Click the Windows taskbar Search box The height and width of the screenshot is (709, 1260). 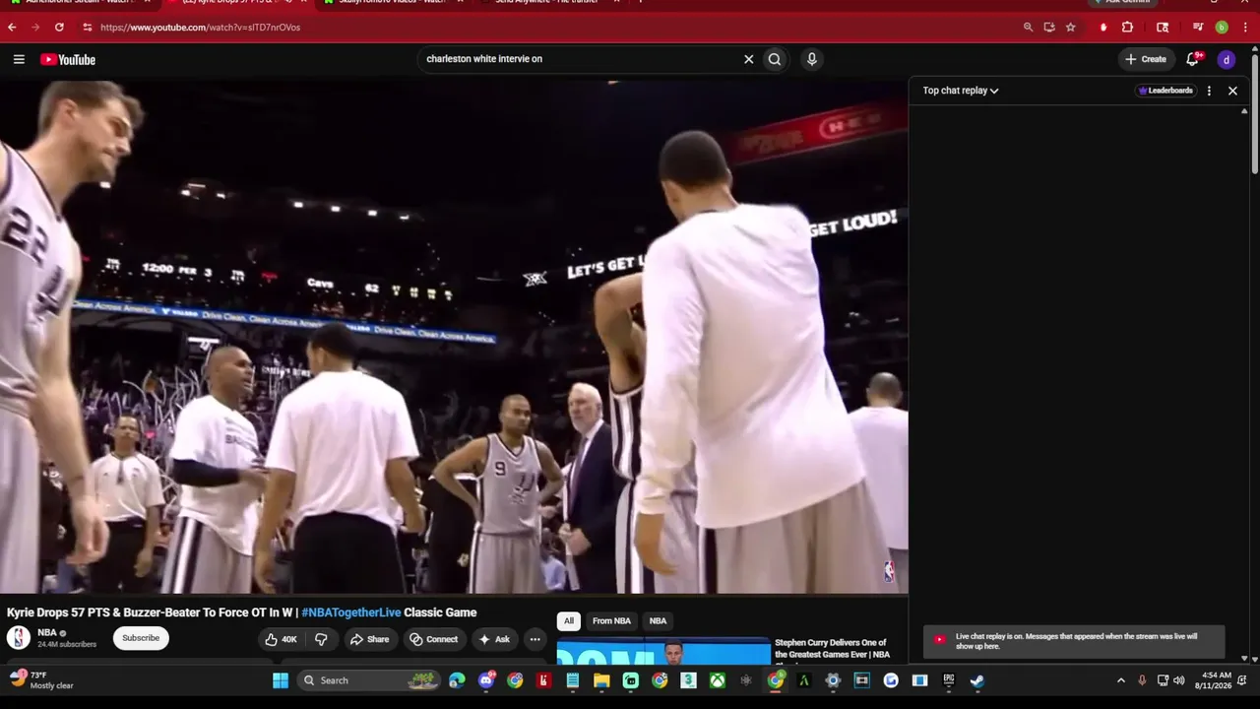point(369,680)
